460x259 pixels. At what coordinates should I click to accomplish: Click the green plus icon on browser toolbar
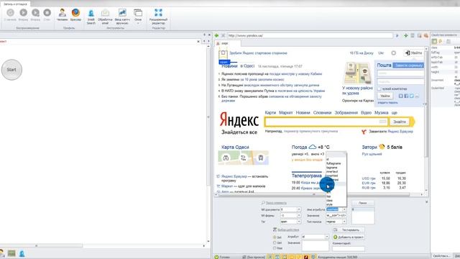405,35
